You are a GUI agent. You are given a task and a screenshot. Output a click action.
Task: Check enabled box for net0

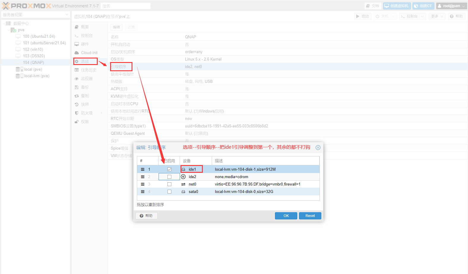[x=169, y=184]
